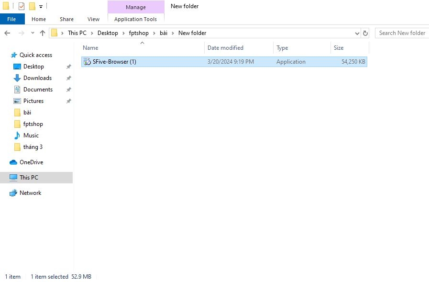Click New folder in breadcrumb path
Screen dimensions: 429x282
[192, 33]
